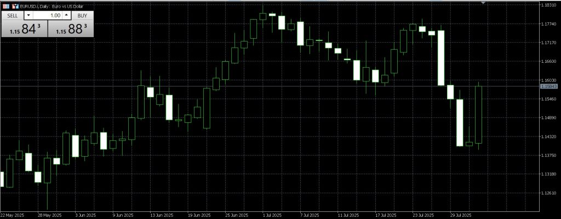This screenshot has height=219, width=561.
Task: Click the 1.15 88 buy price tile
Action: tap(71, 29)
